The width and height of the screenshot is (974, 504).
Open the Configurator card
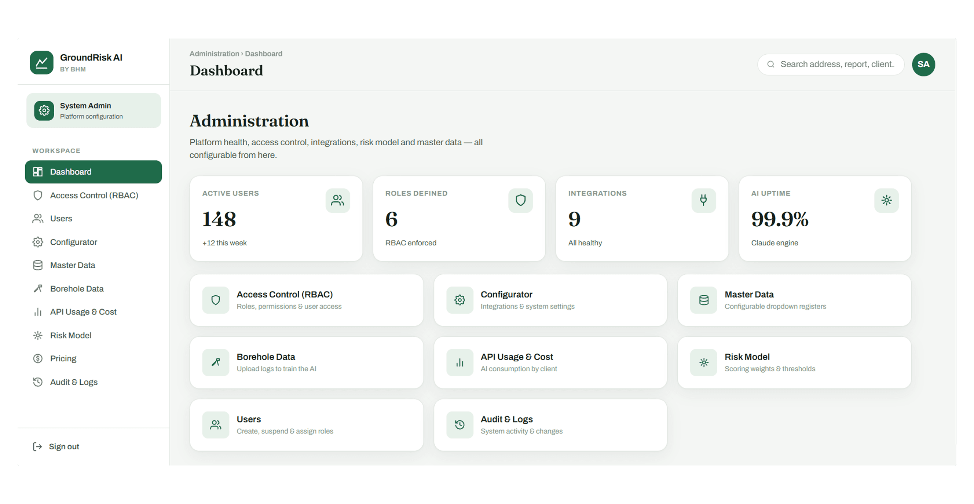tap(550, 300)
